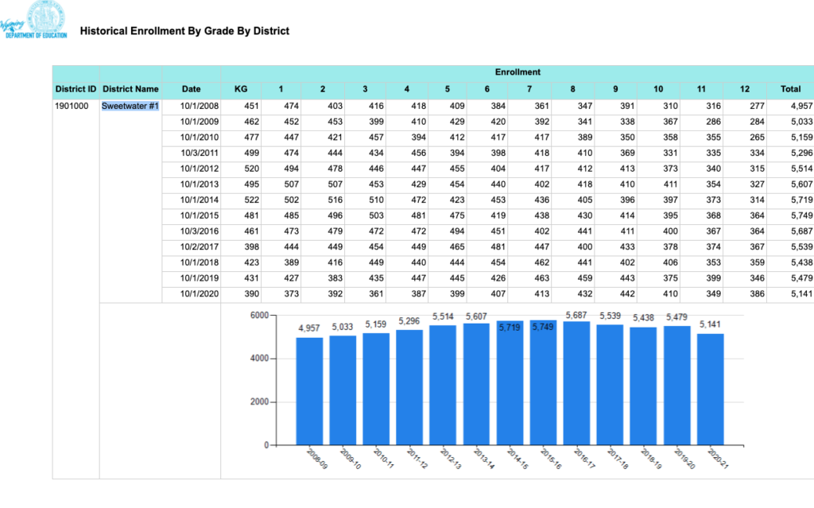The image size is (814, 508).
Task: Click total 5,514 in the table's 10/1/2012 row
Action: click(801, 169)
